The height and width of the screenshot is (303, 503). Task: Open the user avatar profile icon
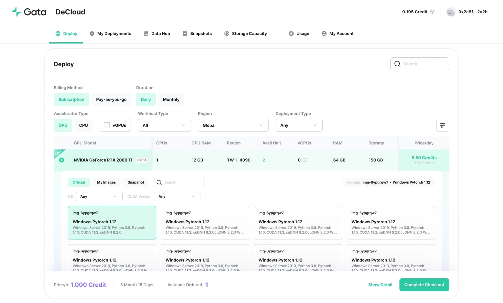(x=451, y=12)
